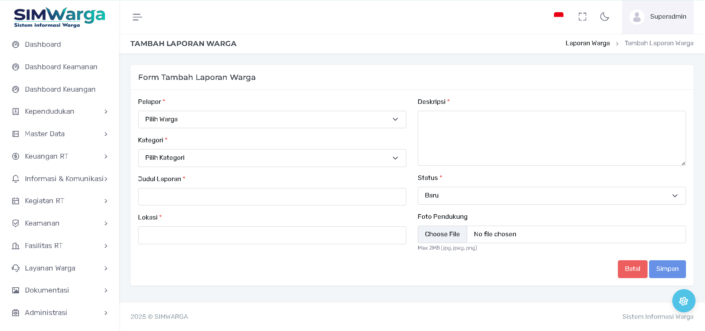This screenshot has width=705, height=331.
Task: Go to Laporan Warga breadcrumb link
Action: click(587, 43)
